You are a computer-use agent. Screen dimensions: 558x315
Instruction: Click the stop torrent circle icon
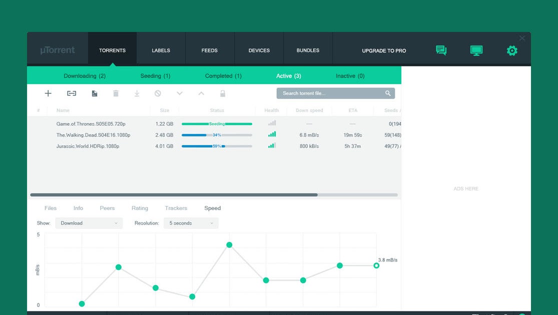tap(158, 93)
